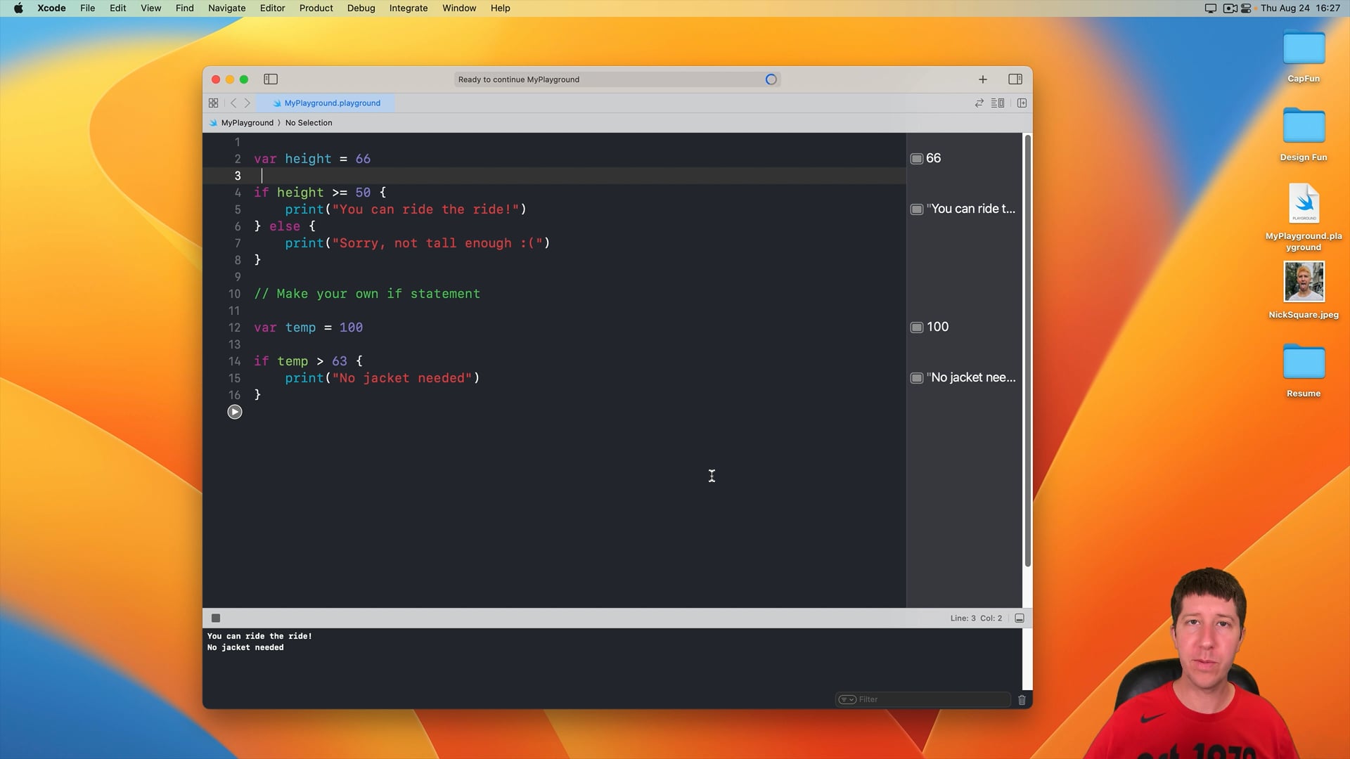Click the activity status bar text

coord(519,80)
